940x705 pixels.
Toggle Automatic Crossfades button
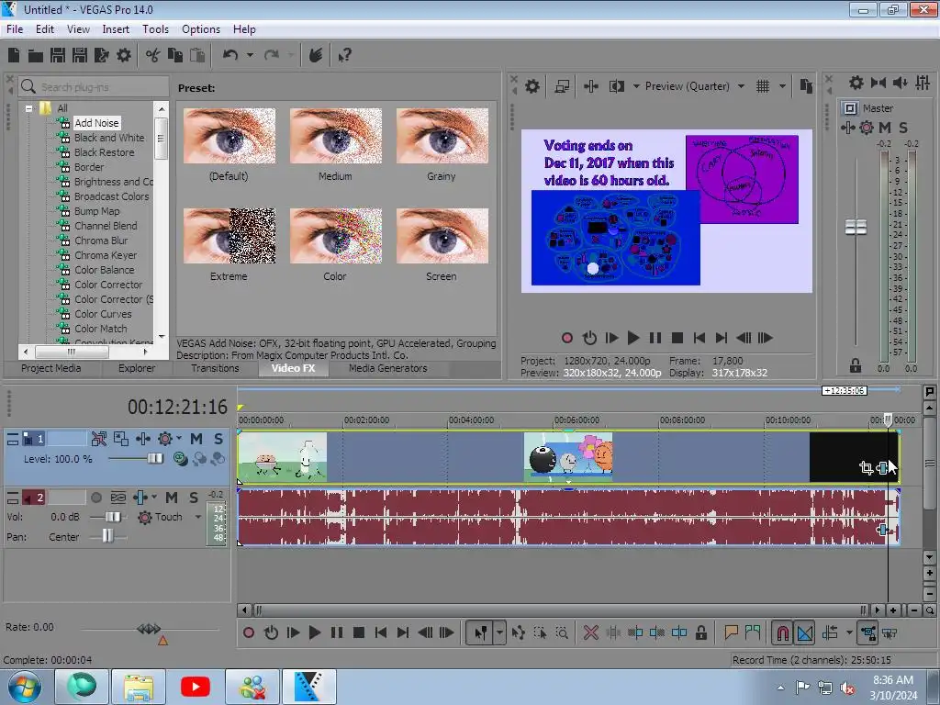point(805,632)
